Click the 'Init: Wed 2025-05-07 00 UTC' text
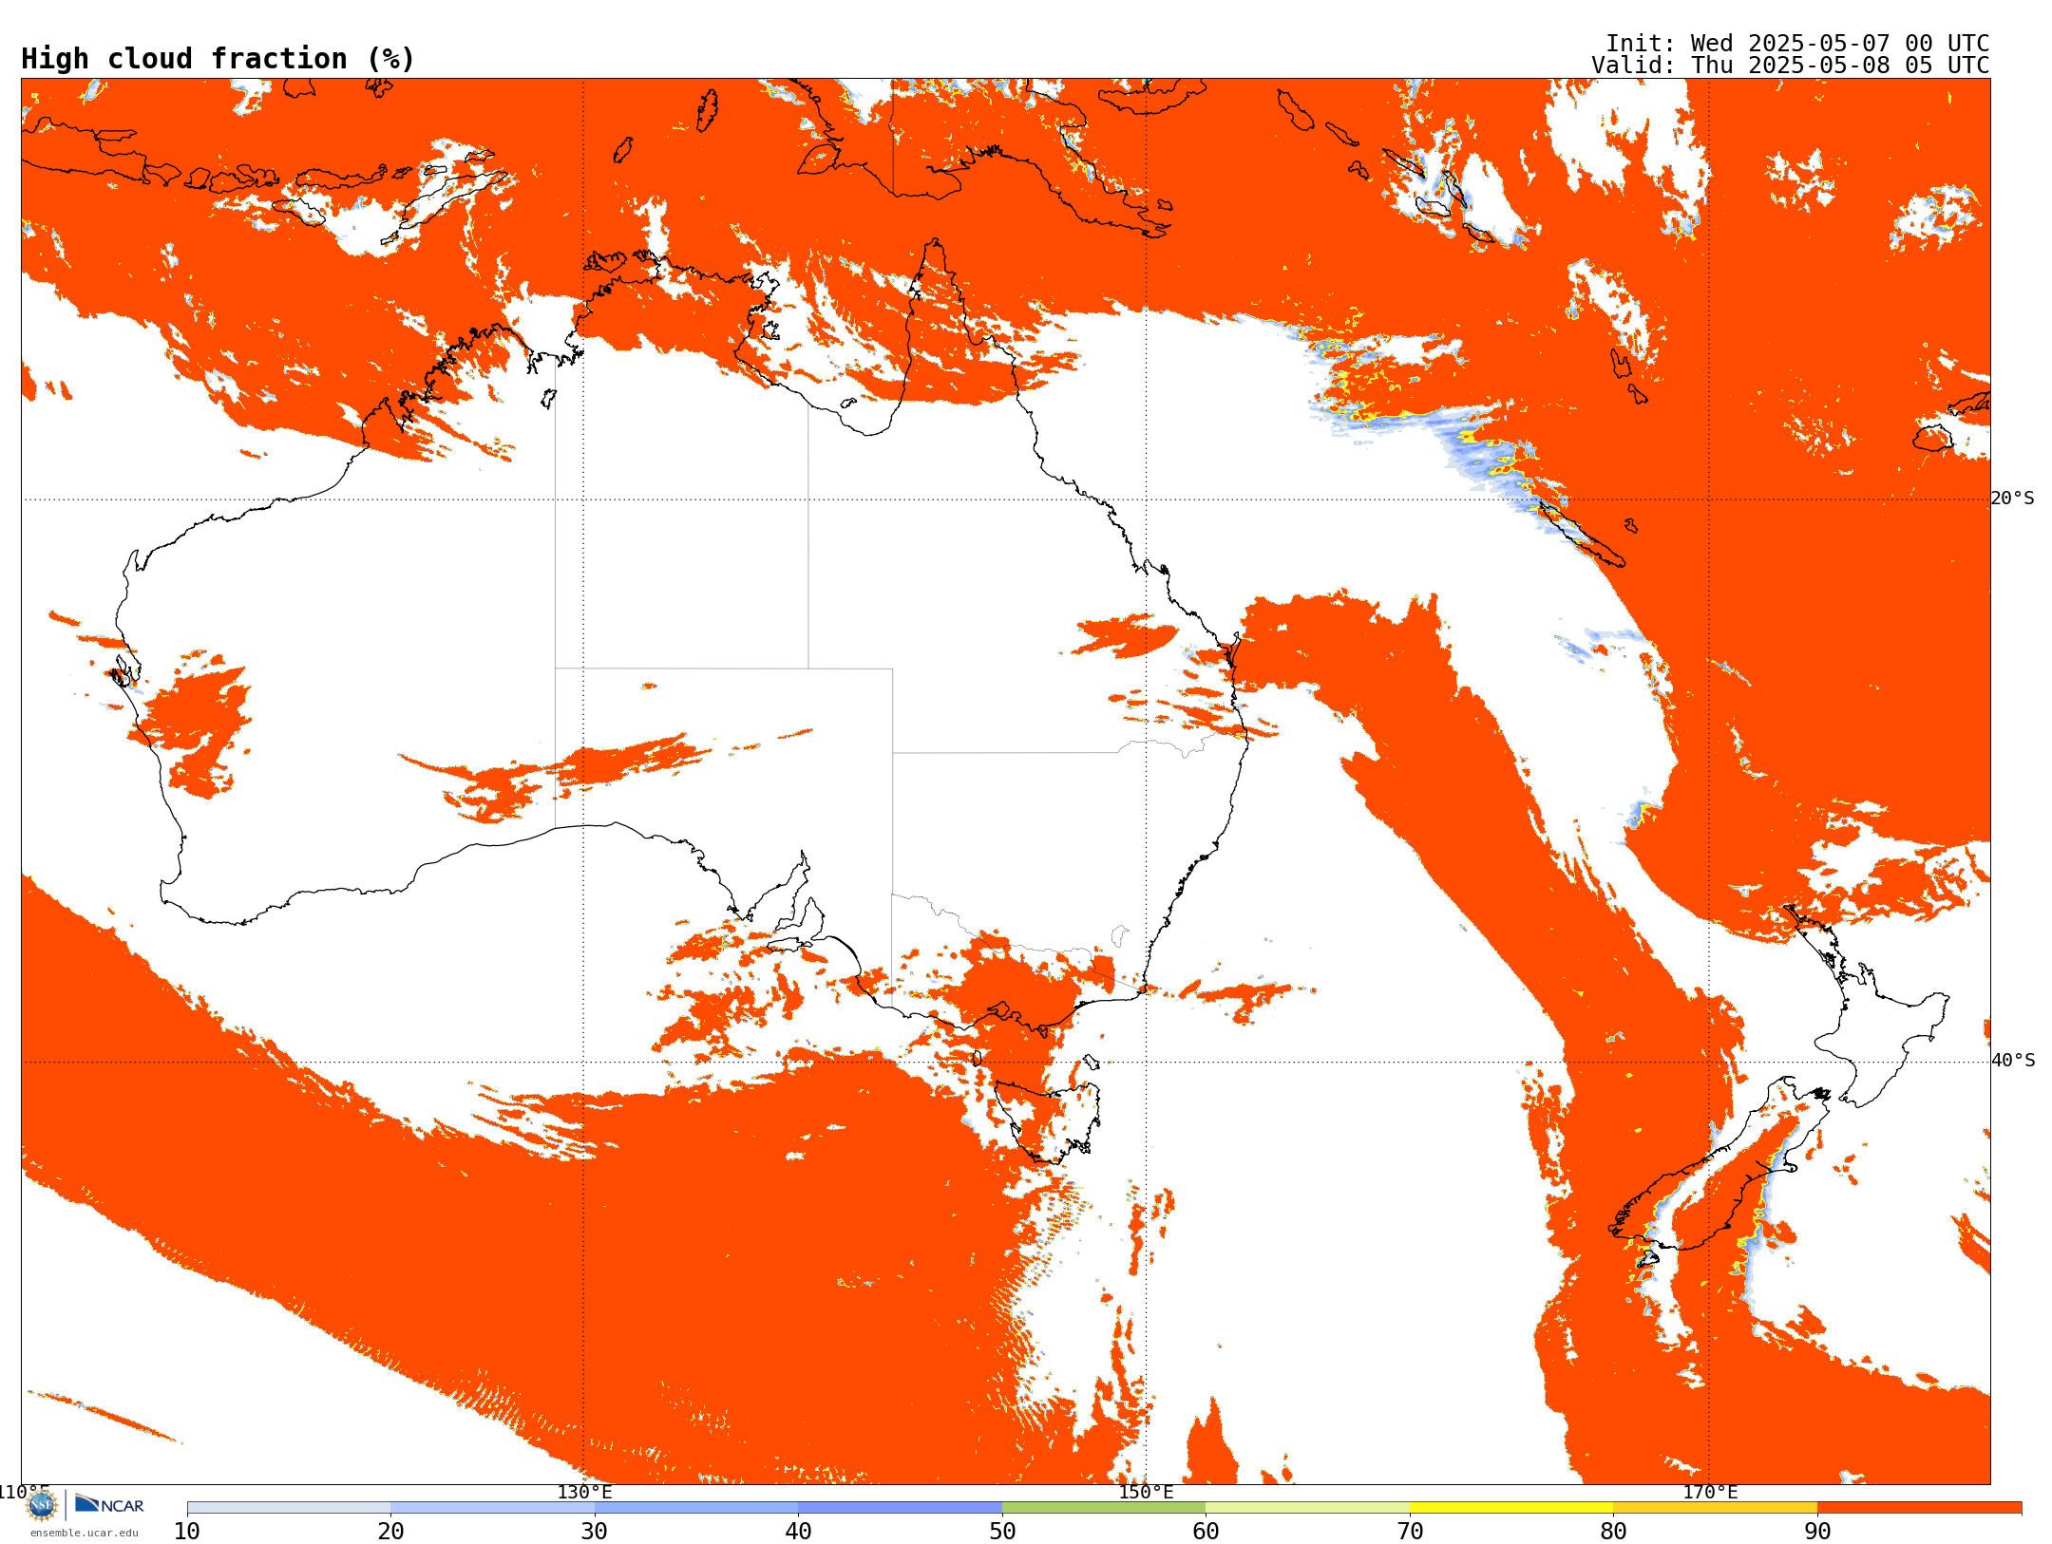The width and height of the screenshot is (2052, 1544). 1797,44
